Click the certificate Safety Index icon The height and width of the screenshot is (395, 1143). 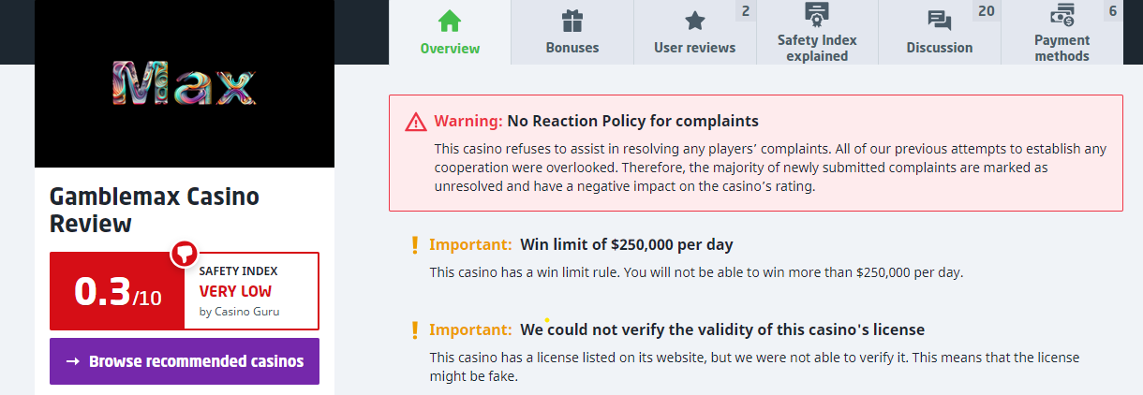coord(817,14)
